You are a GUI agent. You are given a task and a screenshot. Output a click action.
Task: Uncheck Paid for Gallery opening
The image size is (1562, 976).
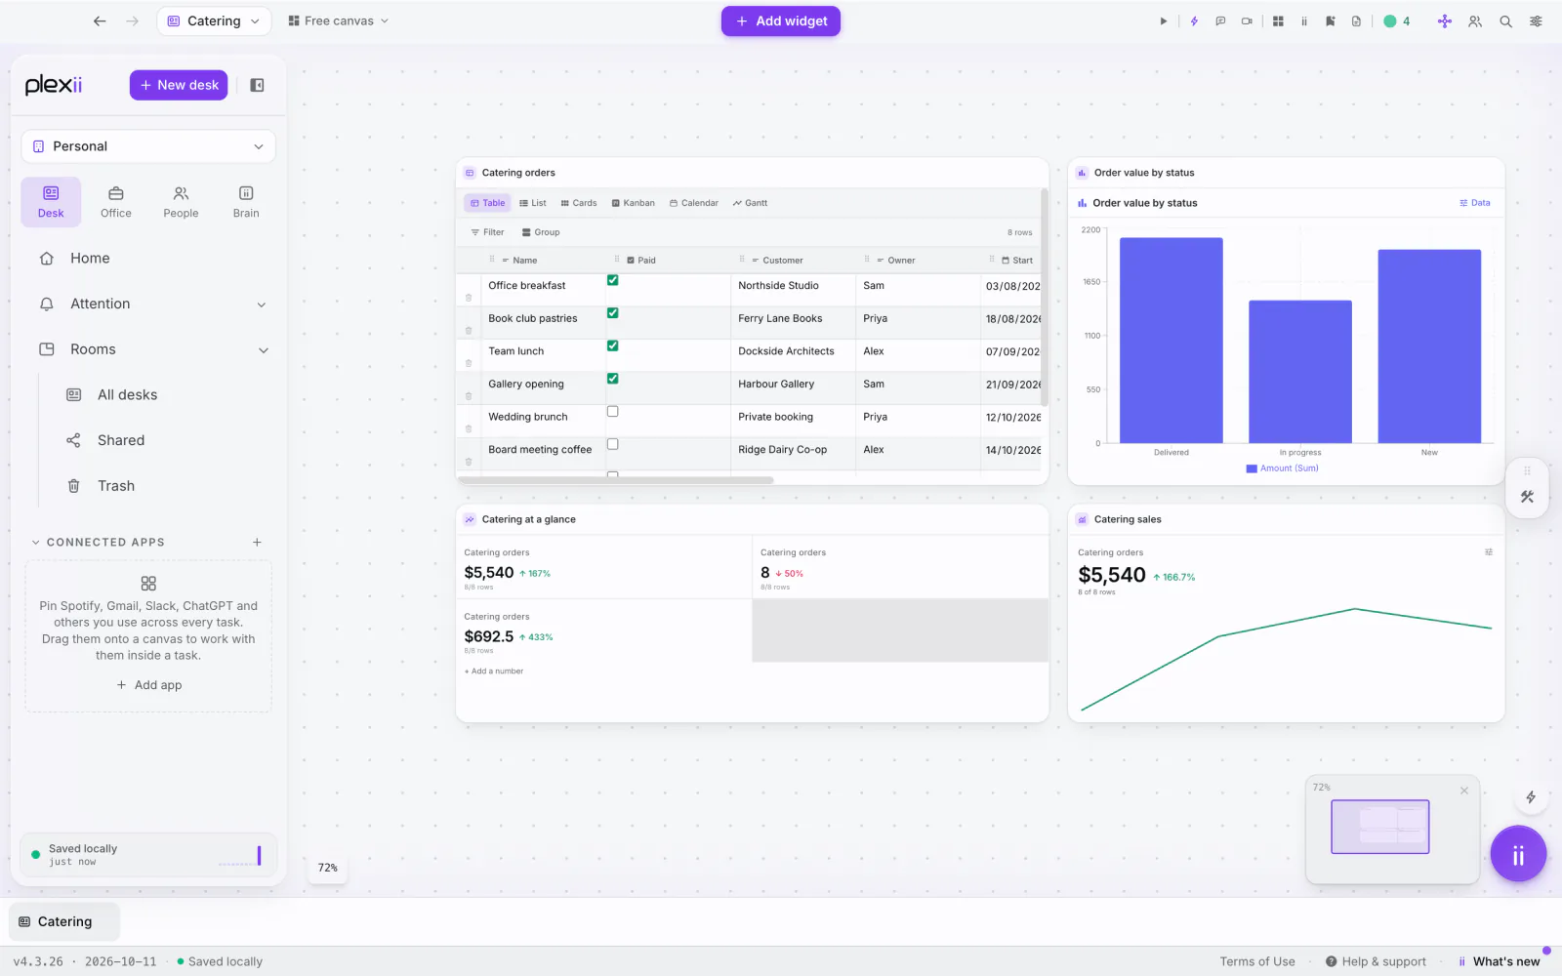pos(613,379)
